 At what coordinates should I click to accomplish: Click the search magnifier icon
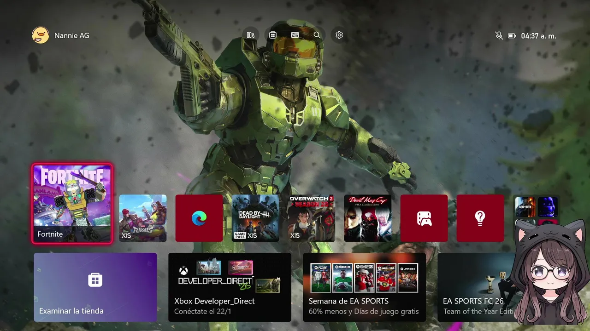(x=317, y=35)
